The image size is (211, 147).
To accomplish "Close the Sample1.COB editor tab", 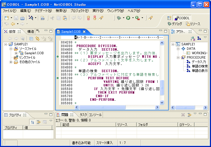I will click(x=84, y=32).
